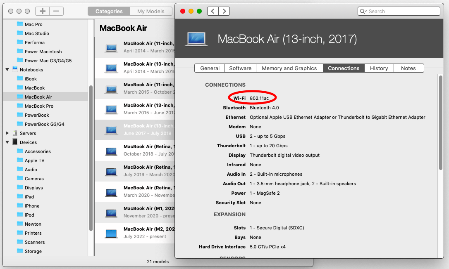449x269 pixels.
Task: Click the plus button in the toolbar
Action: (42, 11)
